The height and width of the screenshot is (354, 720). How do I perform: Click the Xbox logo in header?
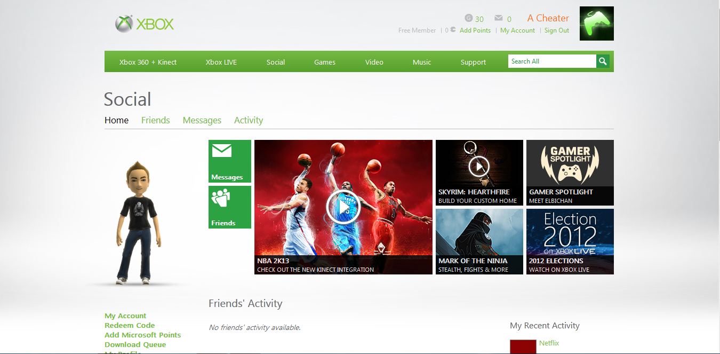pos(145,24)
